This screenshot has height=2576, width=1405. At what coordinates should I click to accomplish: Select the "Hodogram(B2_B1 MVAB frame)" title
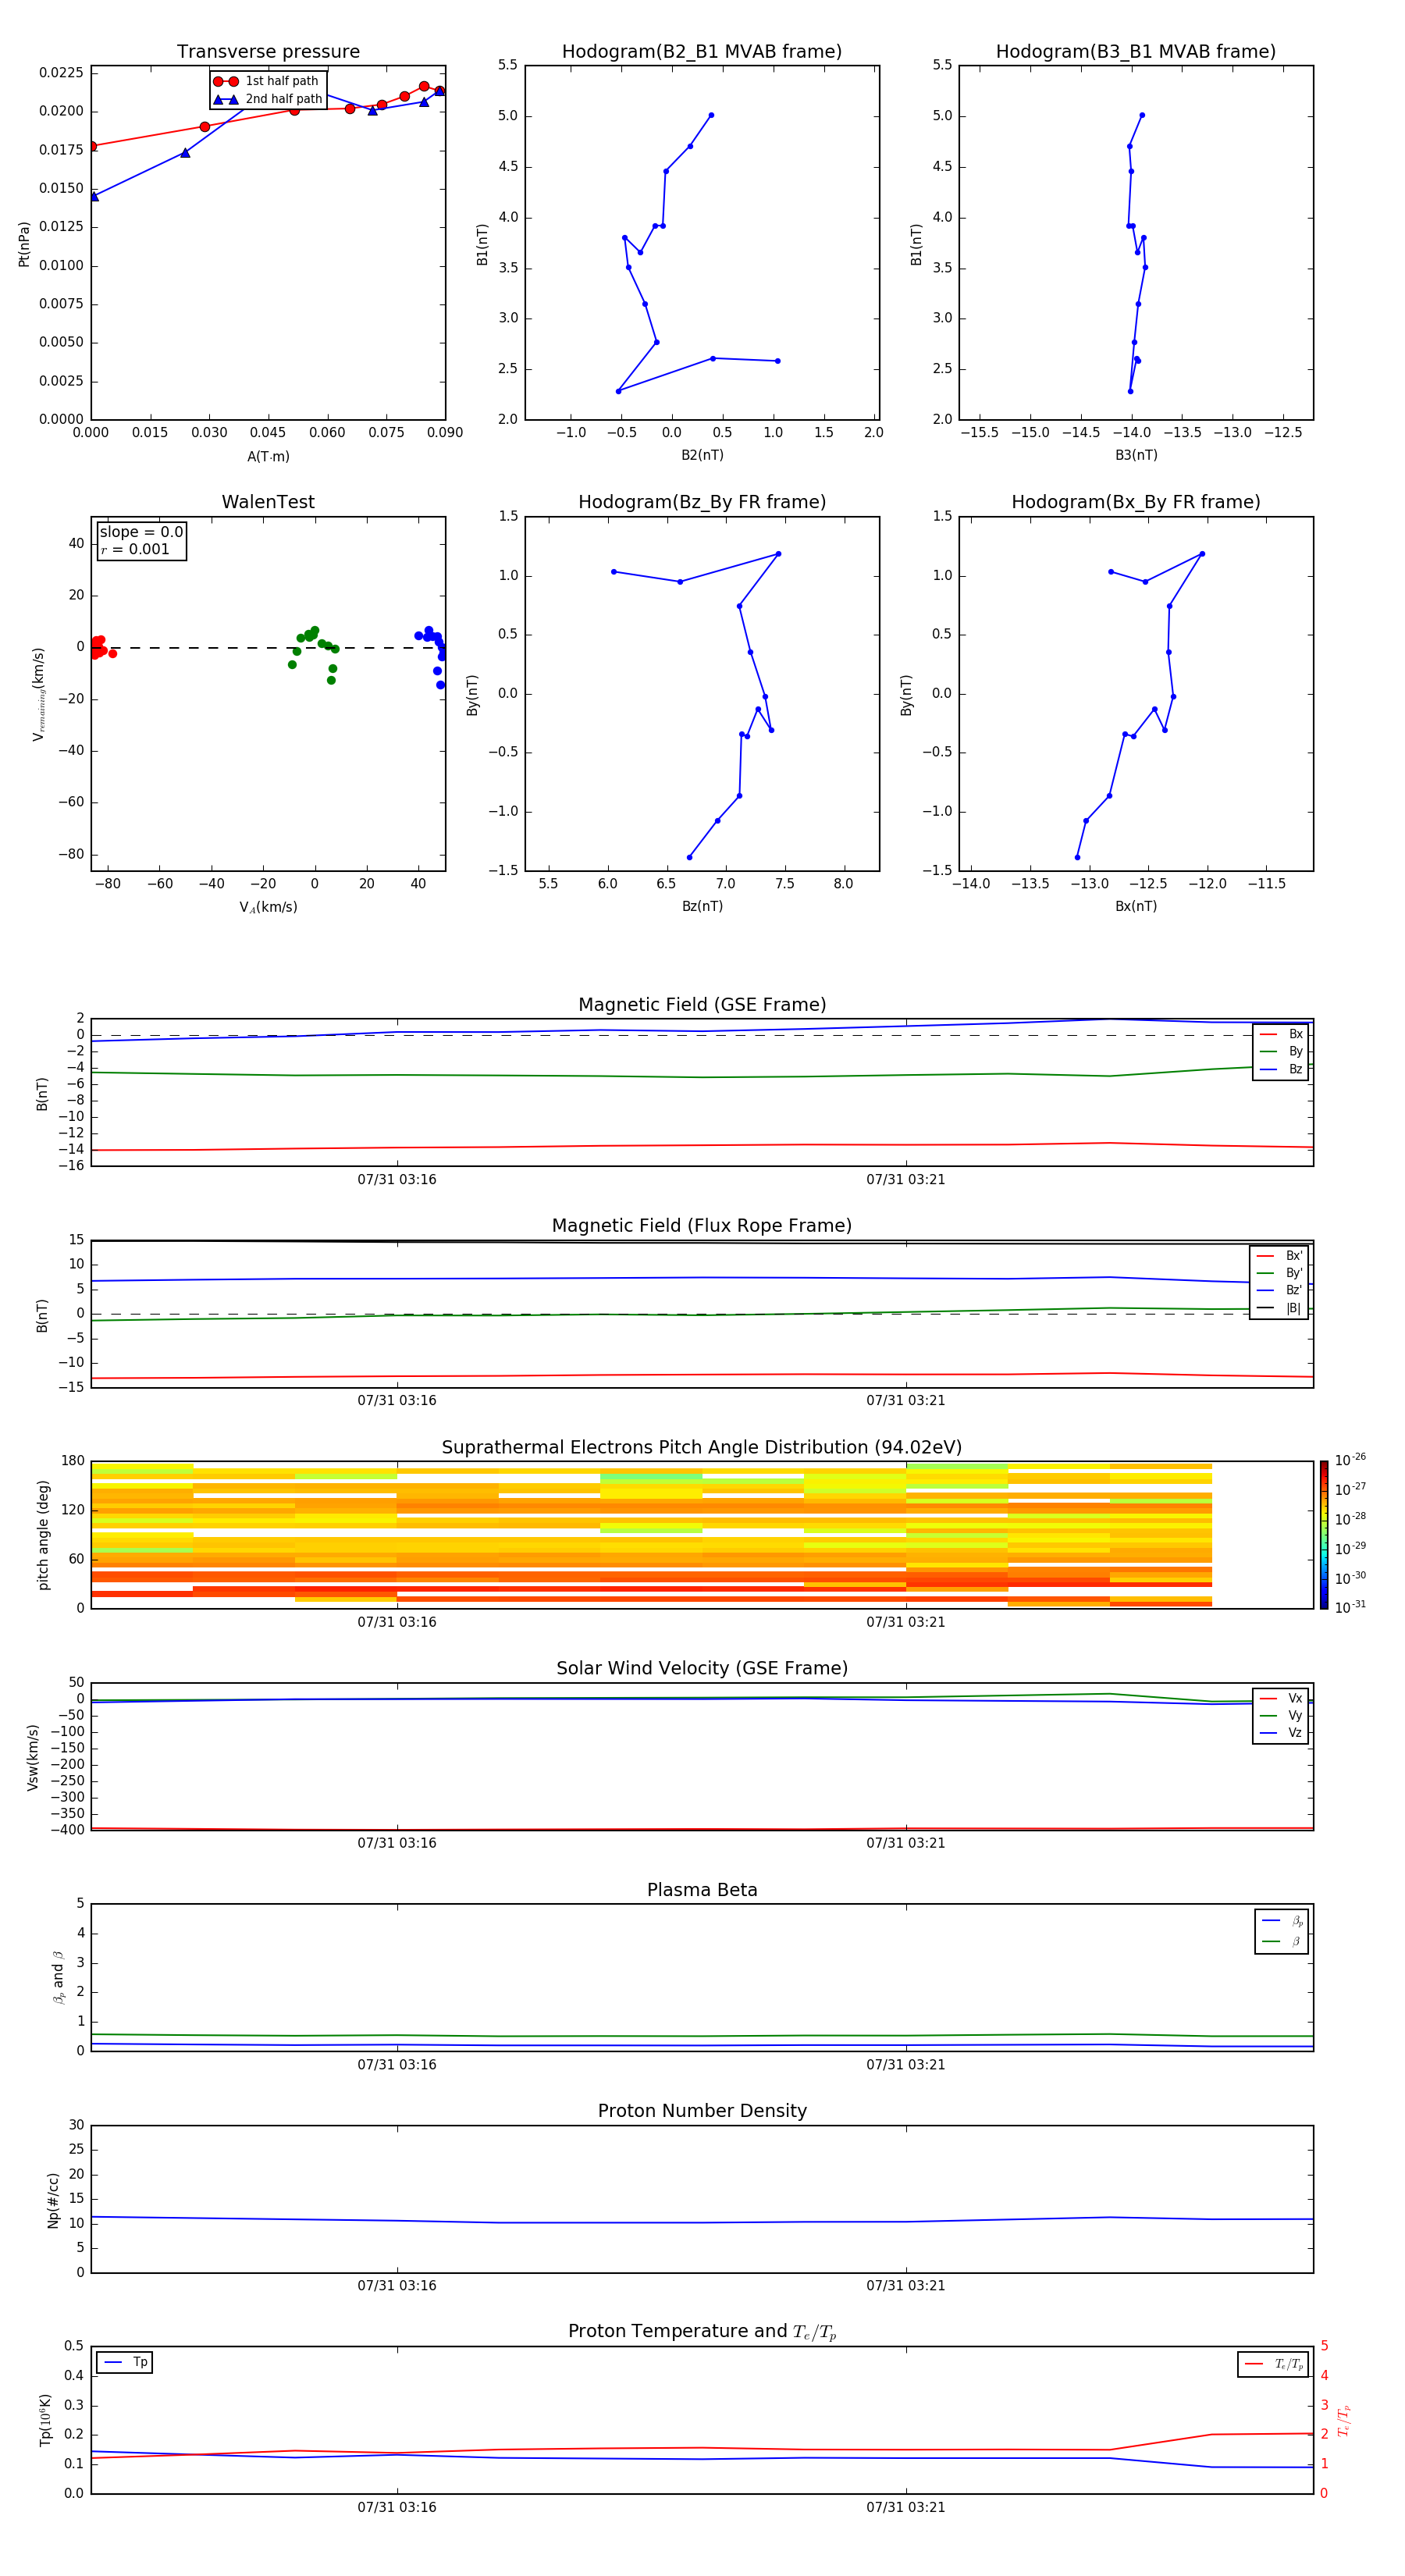(x=702, y=52)
